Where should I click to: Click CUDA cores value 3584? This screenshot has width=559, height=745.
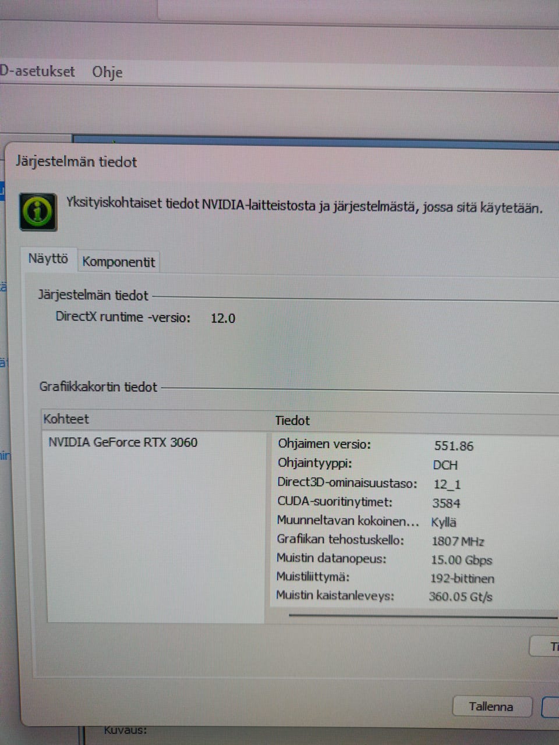tap(446, 503)
